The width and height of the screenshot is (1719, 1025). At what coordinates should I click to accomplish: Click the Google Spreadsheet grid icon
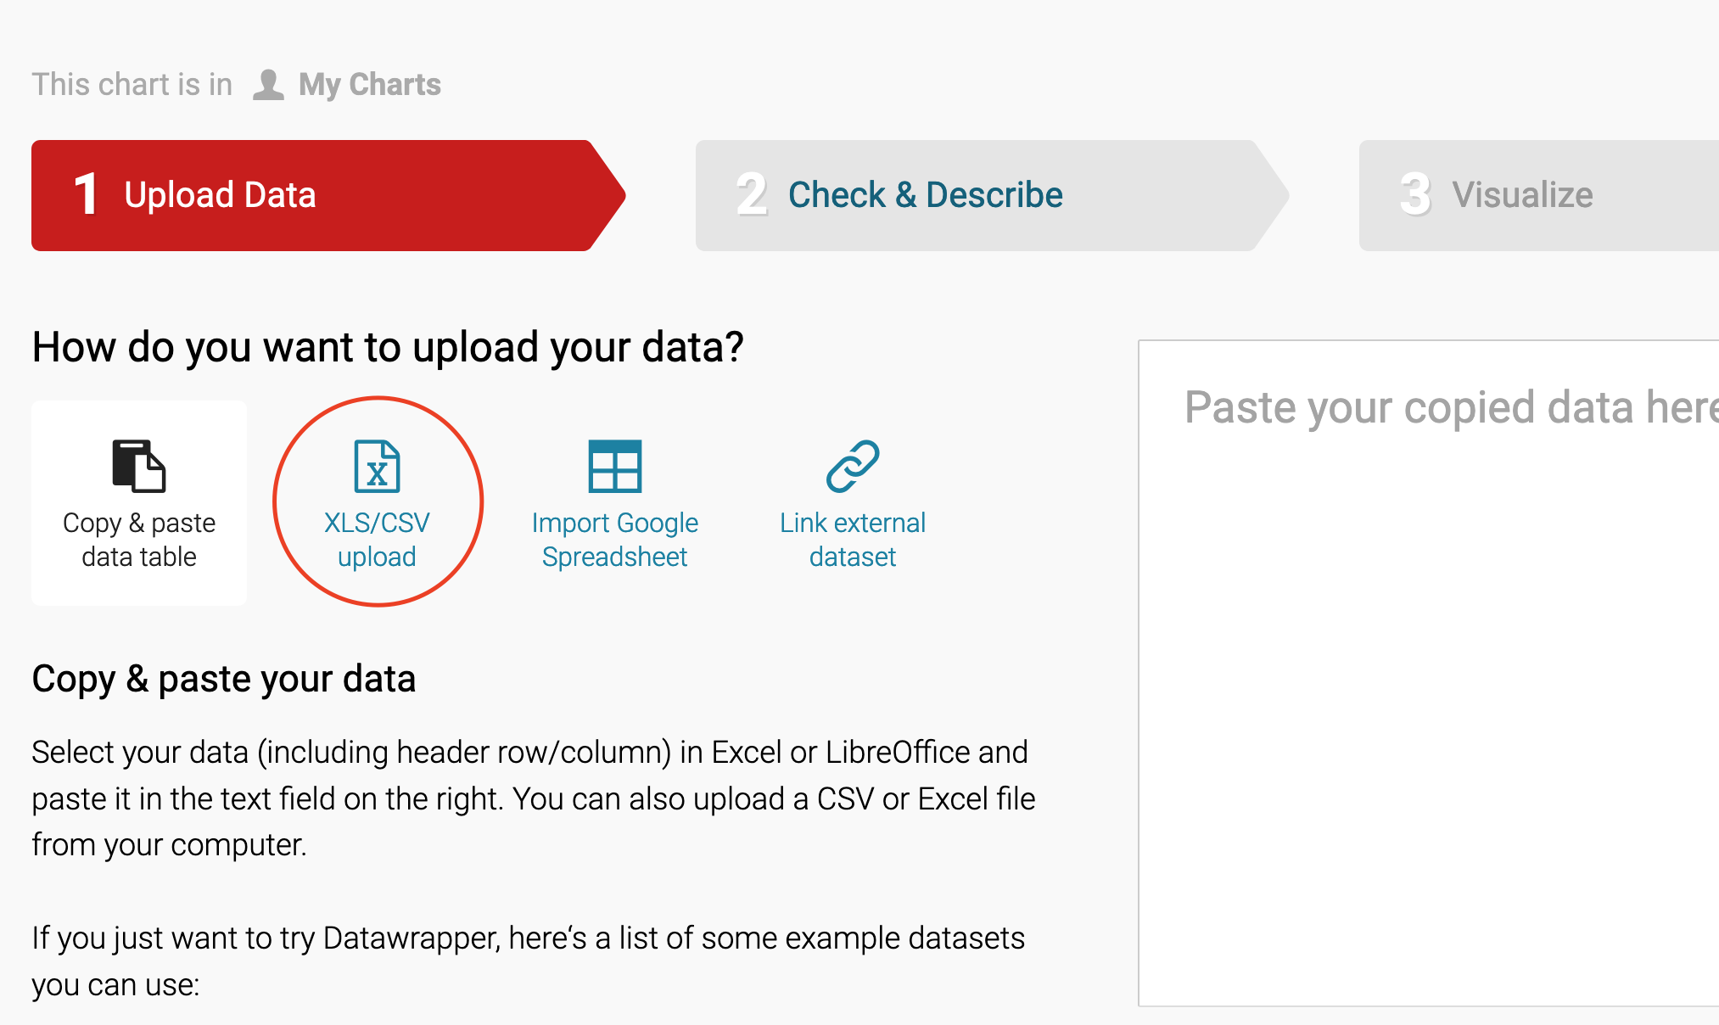pyautogui.click(x=614, y=467)
